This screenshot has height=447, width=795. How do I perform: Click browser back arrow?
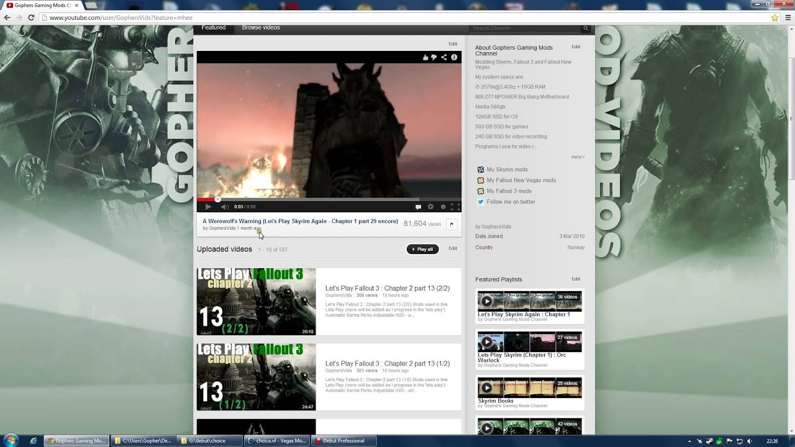click(7, 17)
